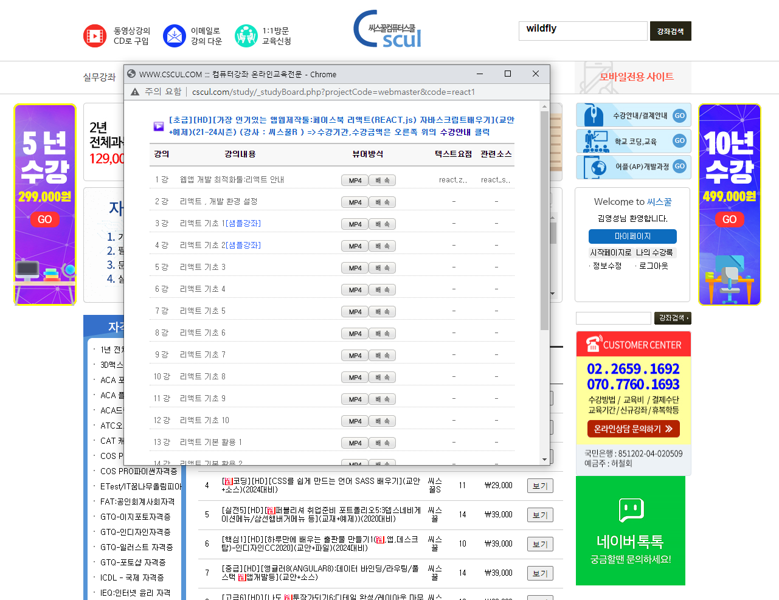This screenshot has height=600, width=779.
Task: Click 보기 button for 앵귤러8 ANGULAR8 row
Action: click(x=540, y=573)
